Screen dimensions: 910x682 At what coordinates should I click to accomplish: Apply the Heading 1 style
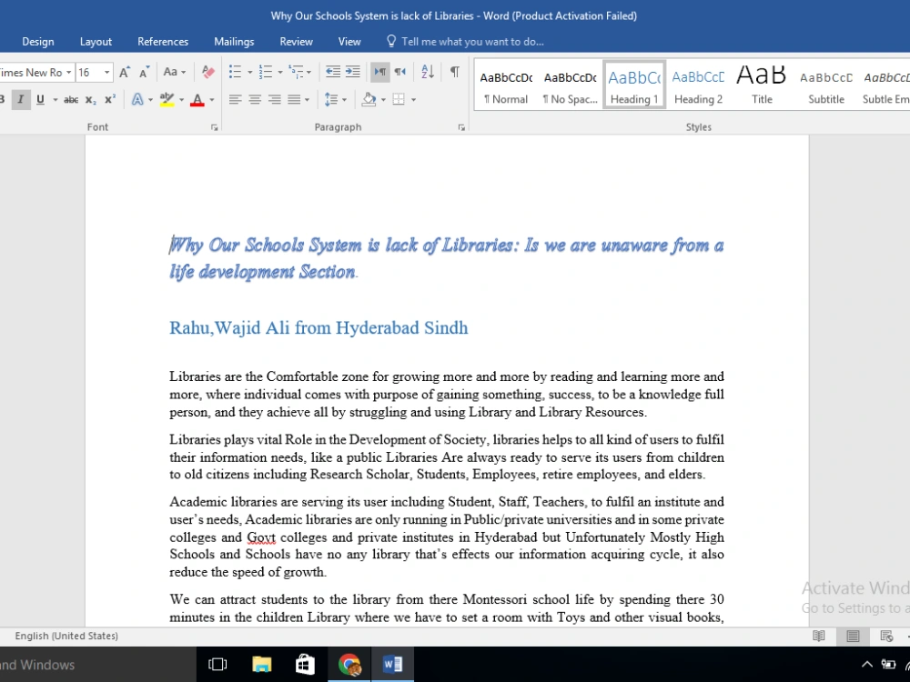pos(634,85)
